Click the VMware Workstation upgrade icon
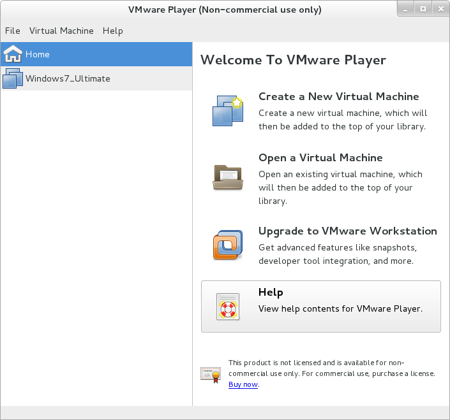Screen dimensions: 450x420 pos(228,245)
